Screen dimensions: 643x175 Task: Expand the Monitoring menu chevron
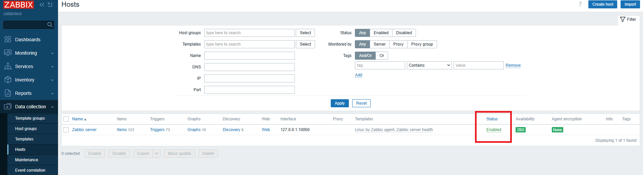click(x=52, y=53)
